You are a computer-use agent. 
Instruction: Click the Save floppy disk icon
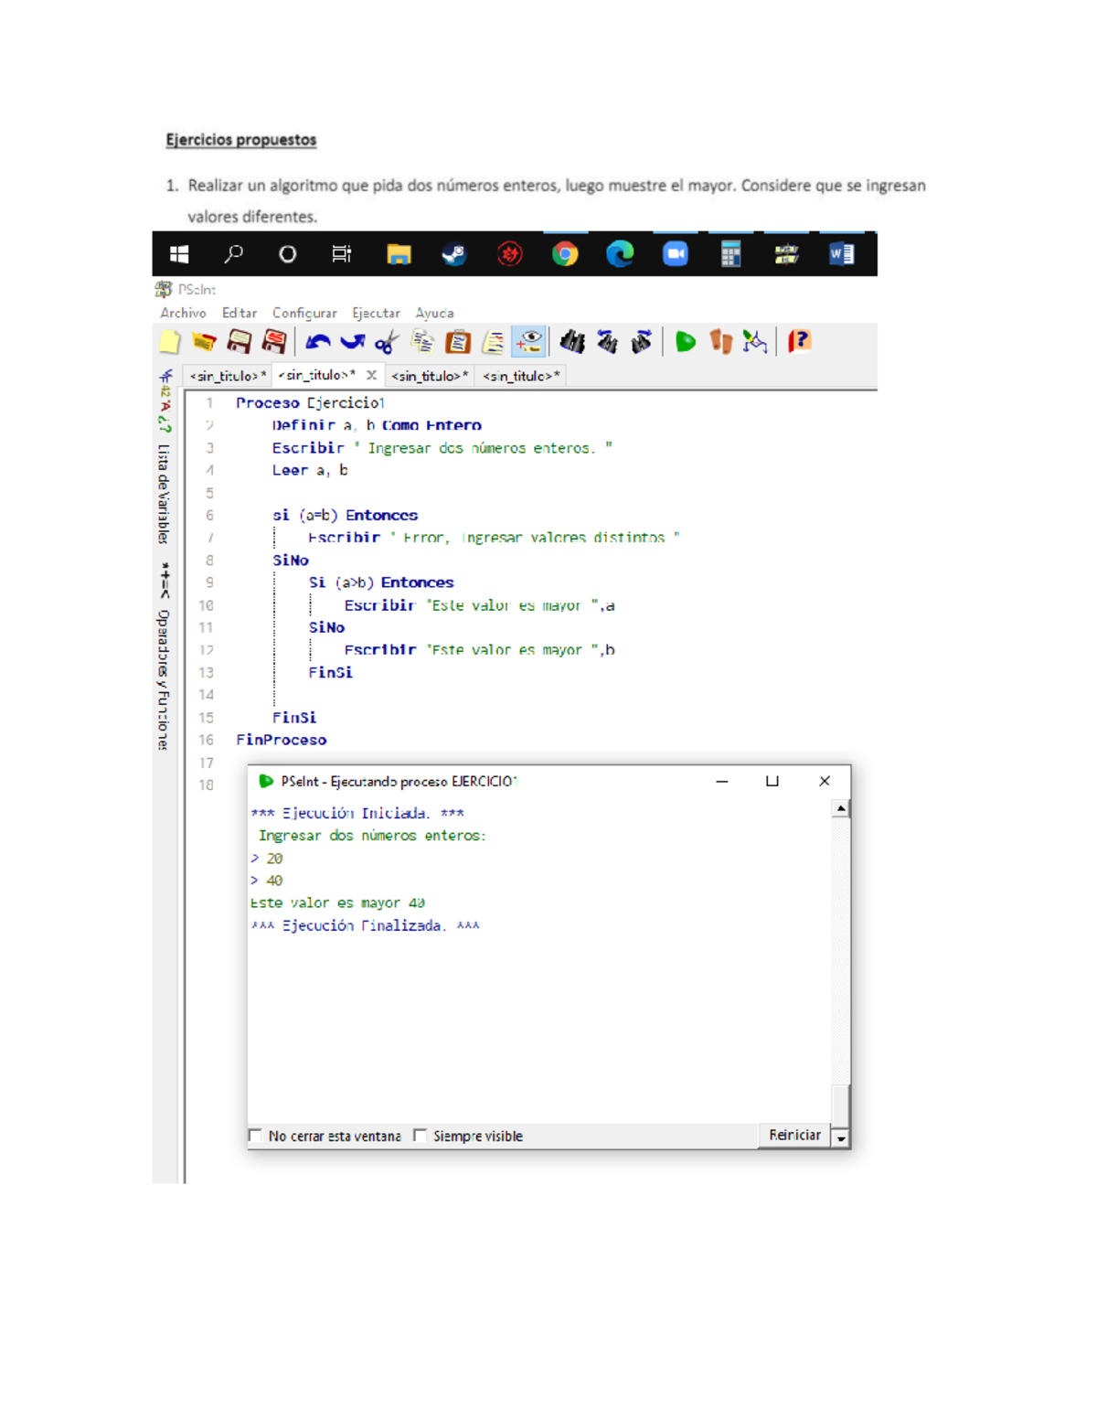(x=239, y=342)
